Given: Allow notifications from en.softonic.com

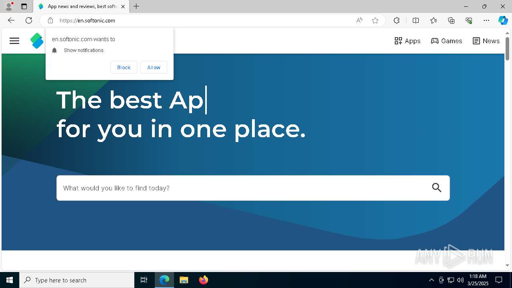Looking at the screenshot, I should tap(154, 67).
